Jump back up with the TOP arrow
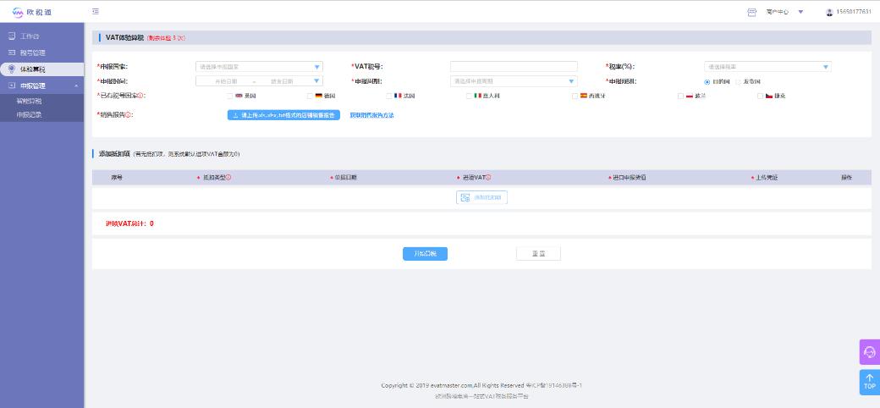This screenshot has width=880, height=408. click(x=869, y=382)
